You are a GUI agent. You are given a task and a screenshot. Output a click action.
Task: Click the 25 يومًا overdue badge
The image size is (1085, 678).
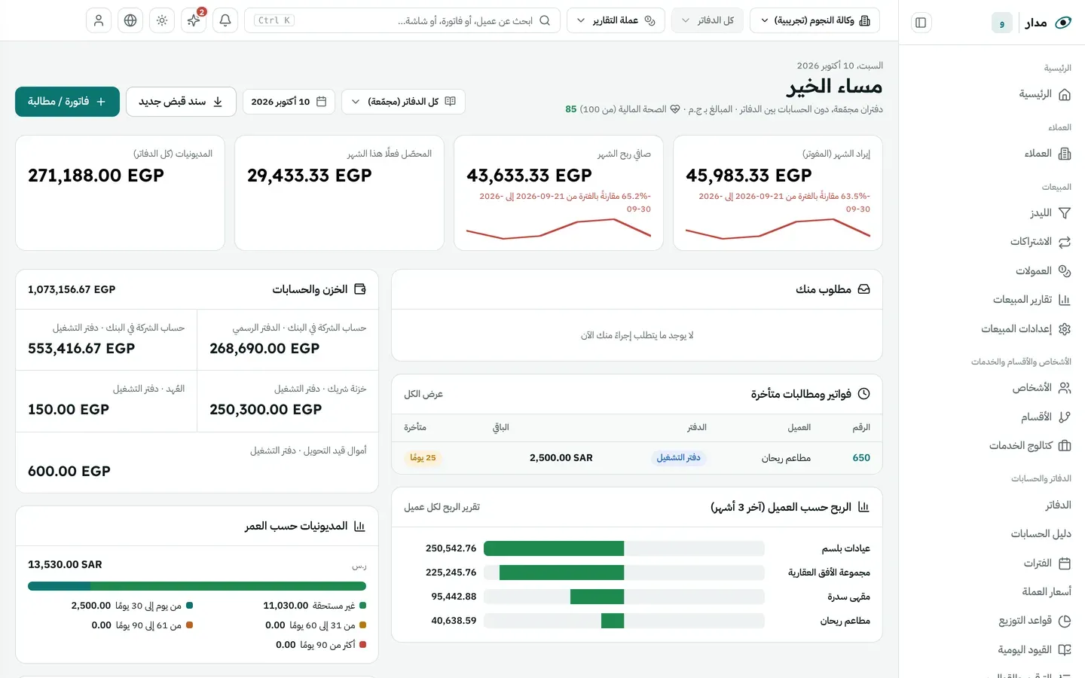[x=423, y=458]
